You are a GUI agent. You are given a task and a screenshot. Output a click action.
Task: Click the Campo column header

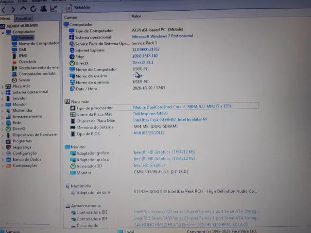click(96, 17)
